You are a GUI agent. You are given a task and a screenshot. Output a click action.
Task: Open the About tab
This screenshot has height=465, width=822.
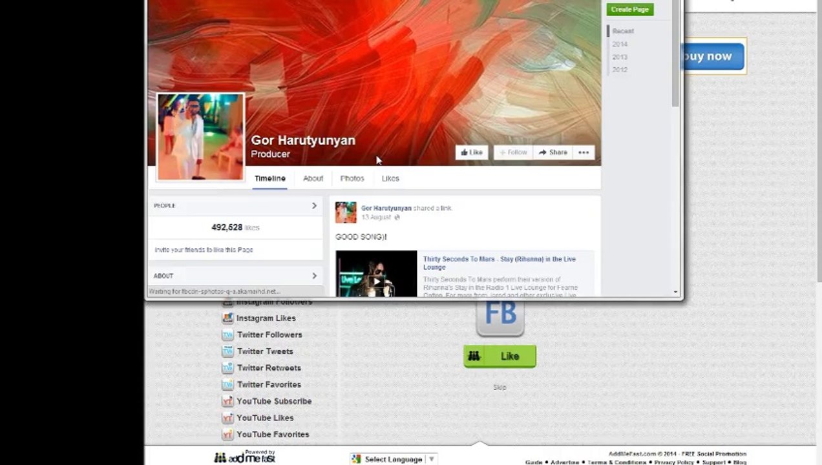tap(313, 178)
